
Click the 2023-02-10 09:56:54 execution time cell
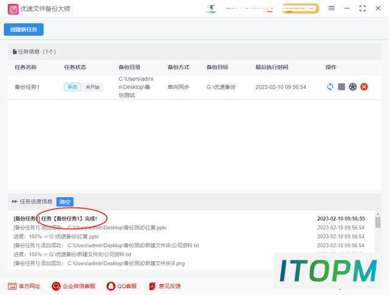[281, 87]
